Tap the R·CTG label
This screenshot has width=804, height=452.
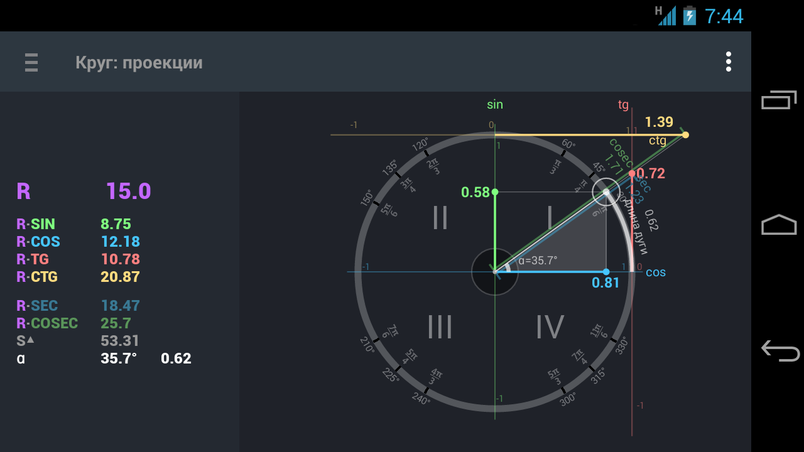pyautogui.click(x=37, y=277)
